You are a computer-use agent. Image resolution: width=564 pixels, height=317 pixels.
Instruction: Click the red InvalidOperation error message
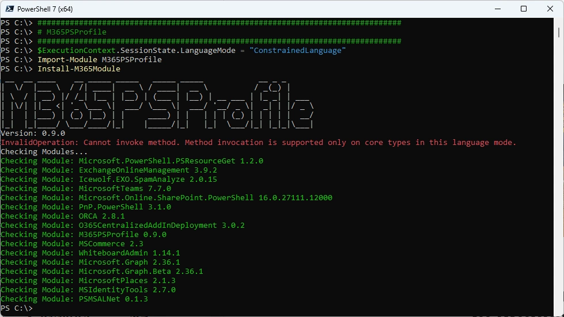[x=258, y=143]
